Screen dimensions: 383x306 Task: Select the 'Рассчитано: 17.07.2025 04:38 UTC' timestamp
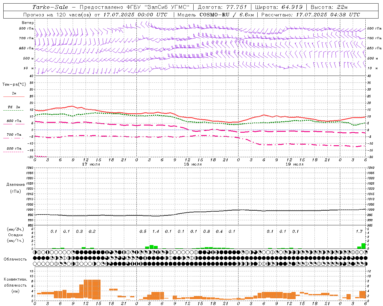click(x=311, y=15)
